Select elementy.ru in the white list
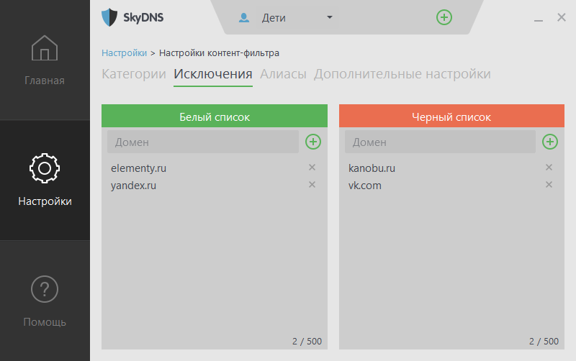Image resolution: width=576 pixels, height=361 pixels. click(138, 168)
